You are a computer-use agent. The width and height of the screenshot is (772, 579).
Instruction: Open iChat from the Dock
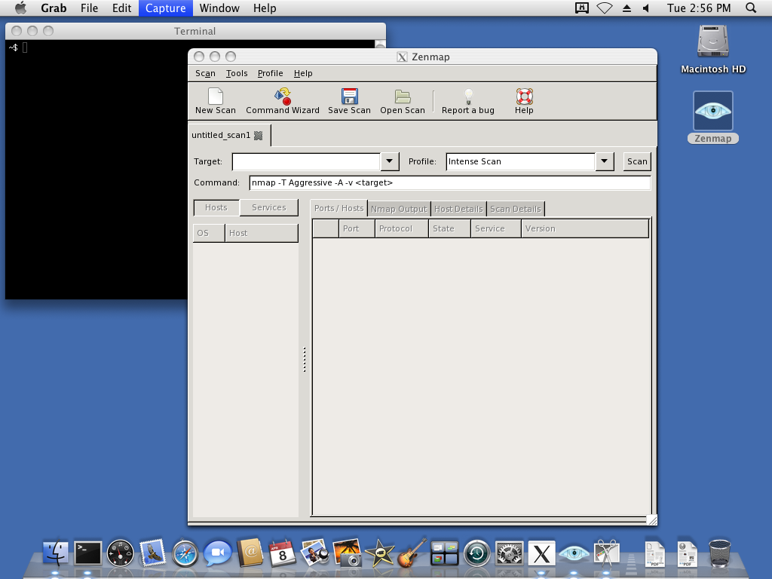[217, 553]
